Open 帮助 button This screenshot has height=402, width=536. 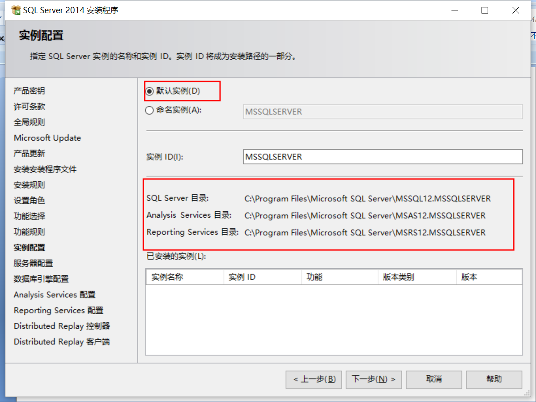click(494, 379)
